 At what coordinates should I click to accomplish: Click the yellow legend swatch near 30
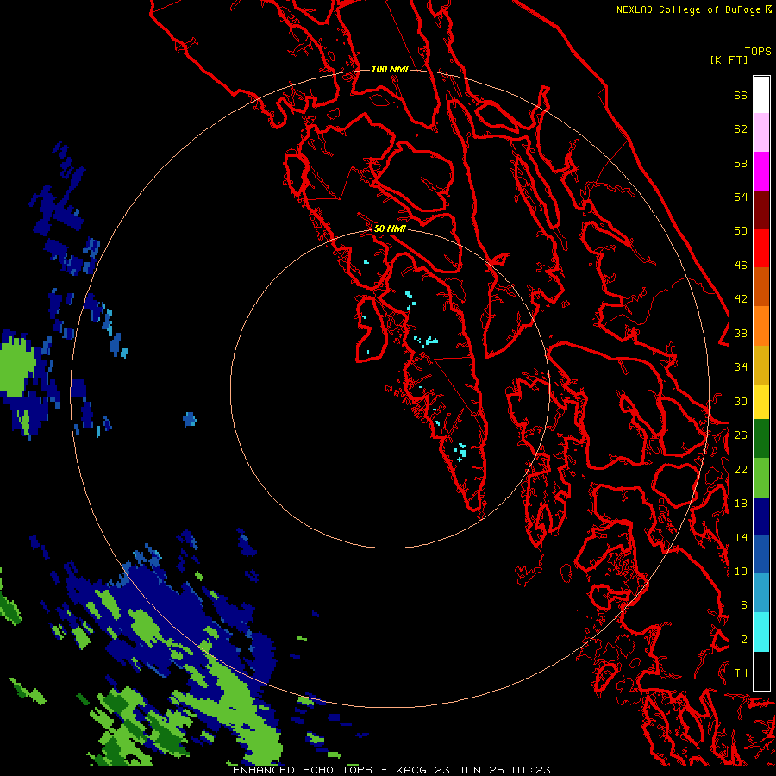pos(761,401)
